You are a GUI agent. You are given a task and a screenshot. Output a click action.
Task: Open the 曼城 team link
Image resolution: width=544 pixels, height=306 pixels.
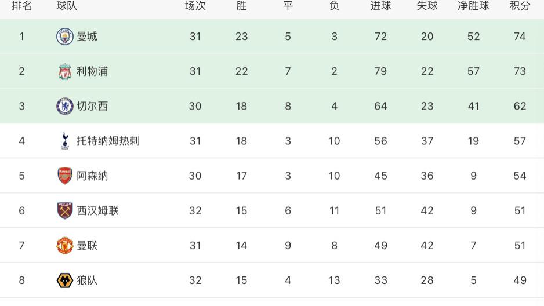point(87,37)
